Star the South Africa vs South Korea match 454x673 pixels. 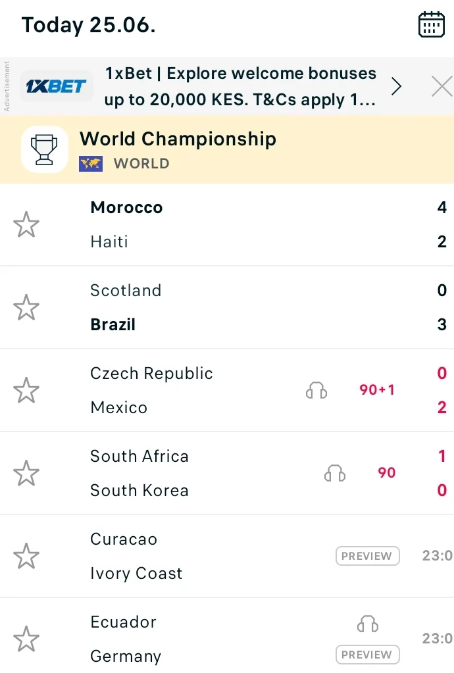pos(26,473)
